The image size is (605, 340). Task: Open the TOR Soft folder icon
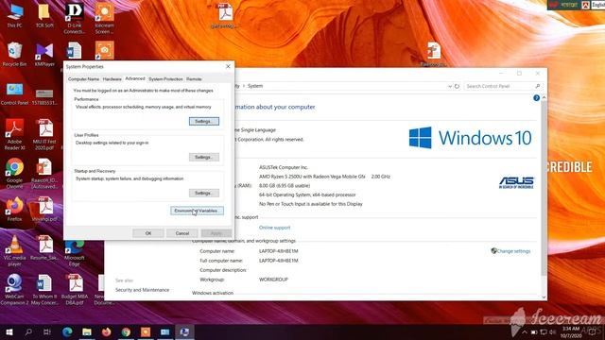(x=44, y=15)
